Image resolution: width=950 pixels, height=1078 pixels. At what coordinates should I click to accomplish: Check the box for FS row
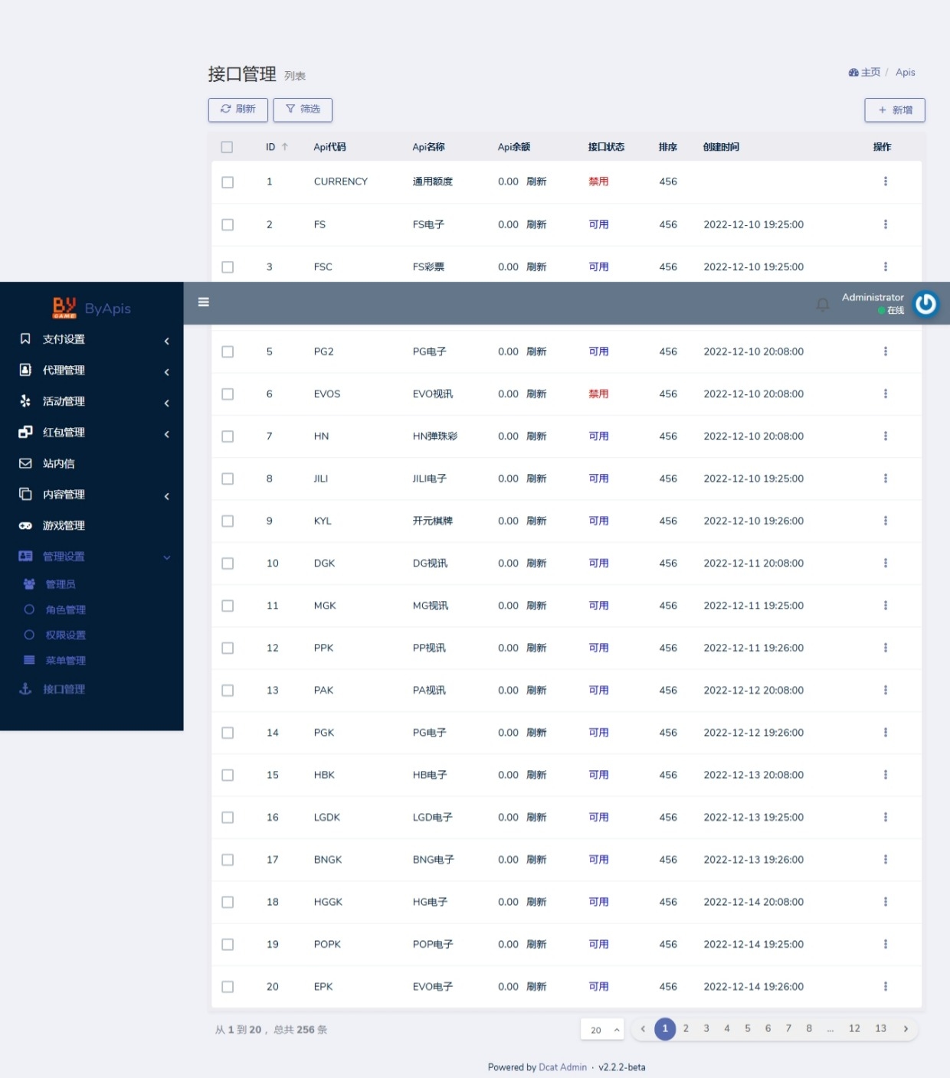(x=228, y=225)
